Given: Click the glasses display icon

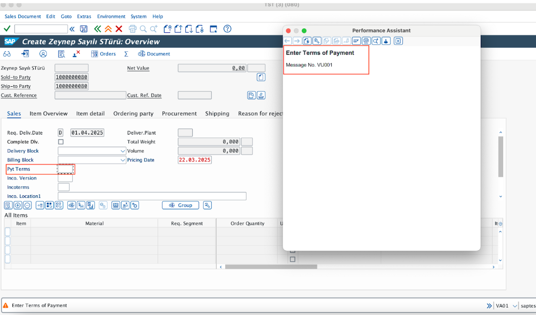Looking at the screenshot, I should (x=7, y=54).
